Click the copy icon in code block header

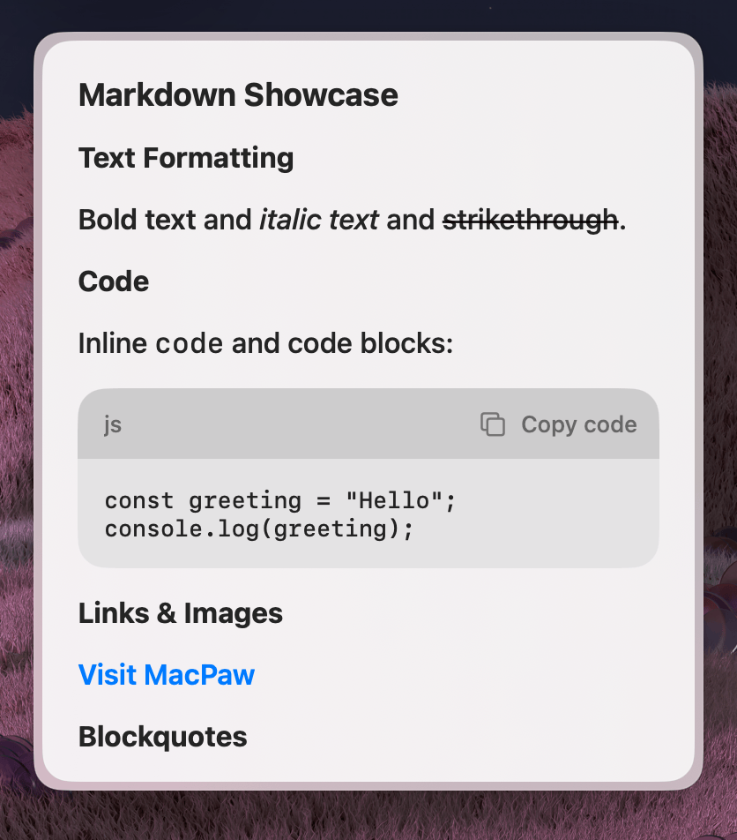[493, 424]
